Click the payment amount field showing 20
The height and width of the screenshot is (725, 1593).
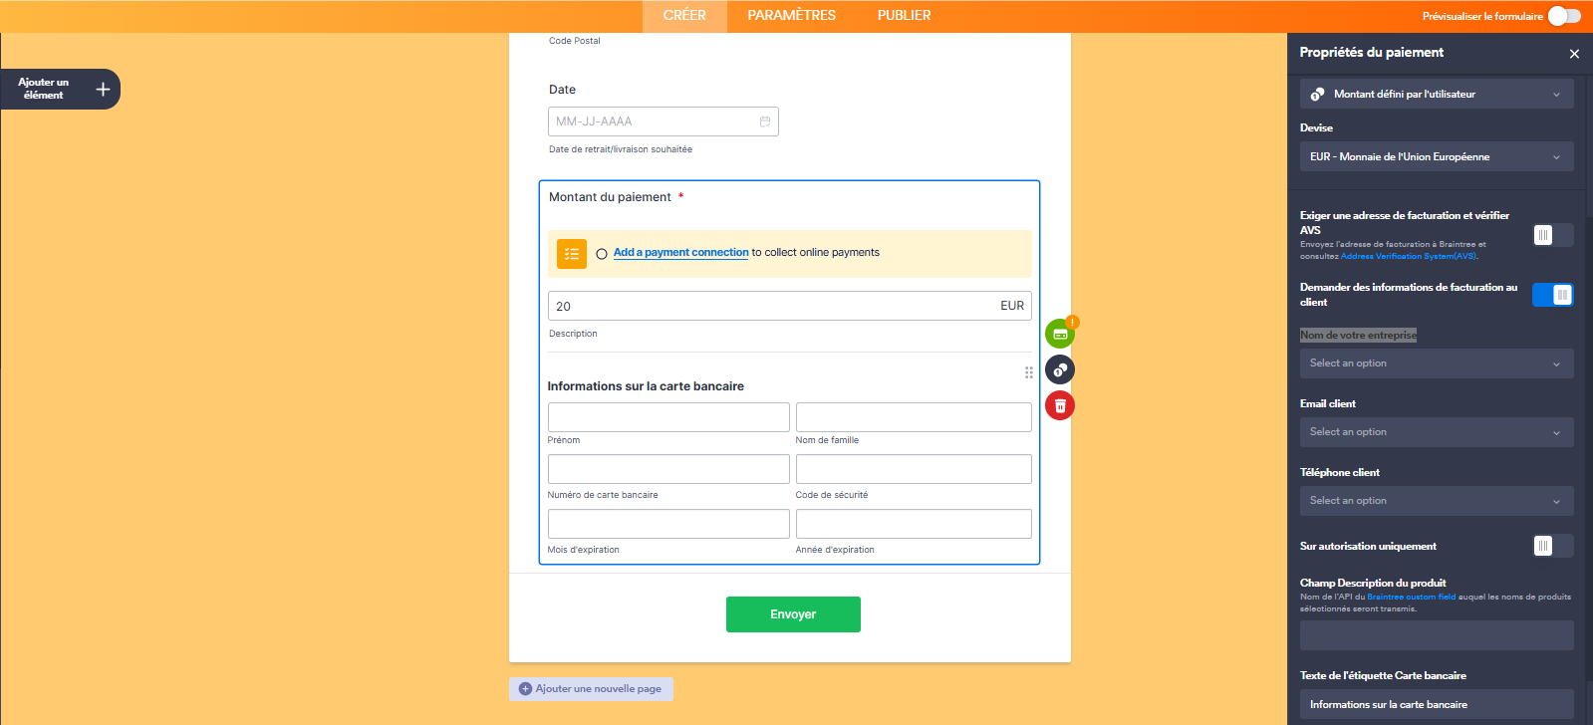pyautogui.click(x=789, y=306)
